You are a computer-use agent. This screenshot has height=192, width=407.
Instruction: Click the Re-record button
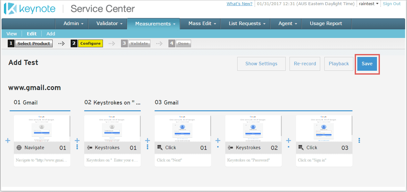coord(305,64)
